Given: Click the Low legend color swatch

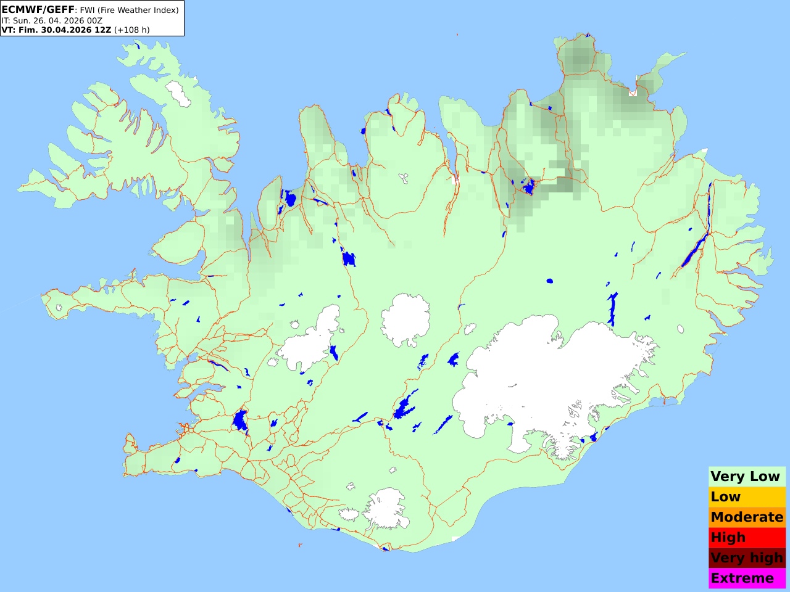Looking at the screenshot, I should tap(747, 496).
